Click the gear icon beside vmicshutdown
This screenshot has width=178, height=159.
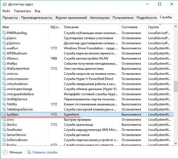point(4,84)
